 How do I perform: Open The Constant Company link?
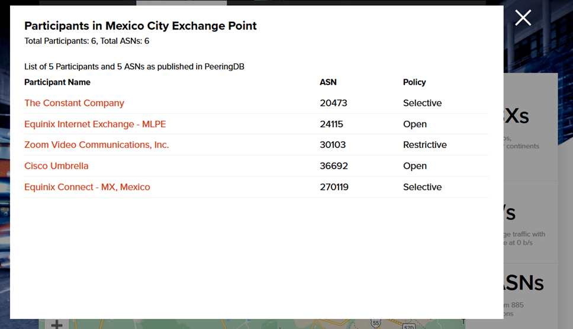[x=74, y=103]
